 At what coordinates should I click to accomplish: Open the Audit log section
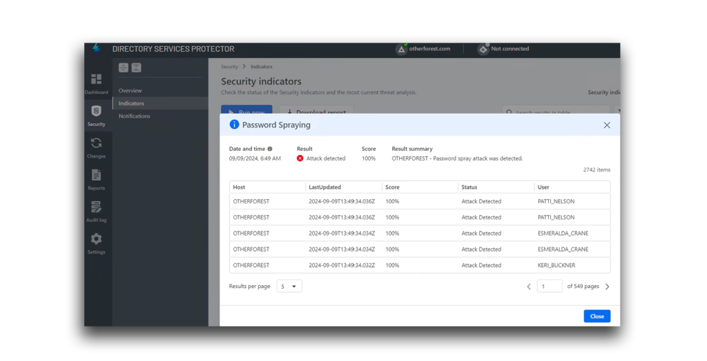point(96,212)
